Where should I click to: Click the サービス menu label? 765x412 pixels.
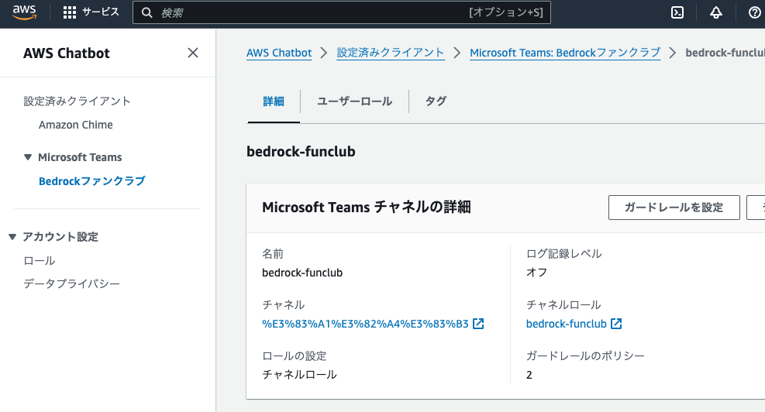coord(101,12)
